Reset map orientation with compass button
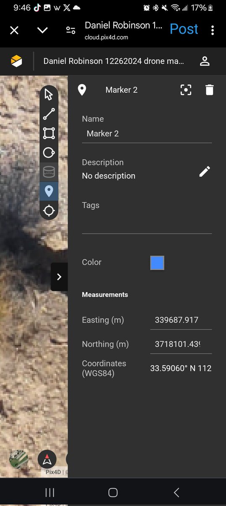 coord(47,459)
